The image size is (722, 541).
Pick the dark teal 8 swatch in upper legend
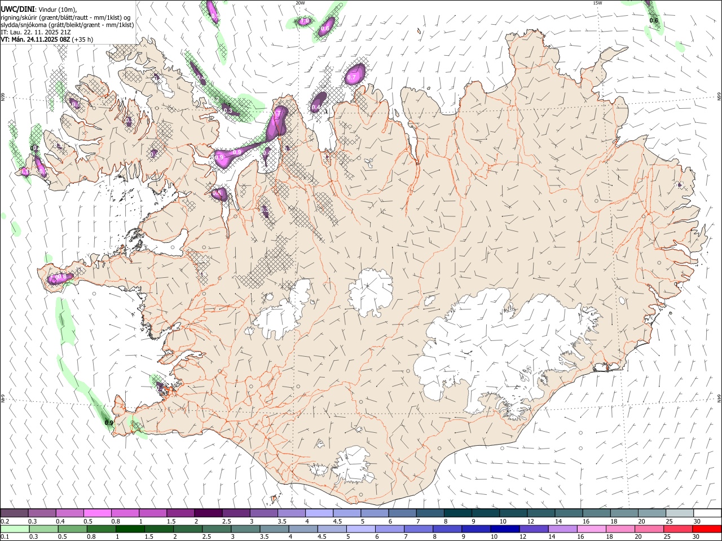[x=457, y=513]
